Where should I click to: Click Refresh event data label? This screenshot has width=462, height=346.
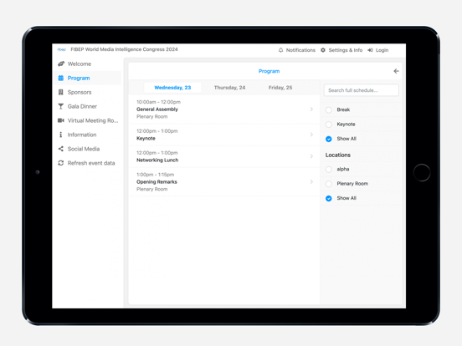[91, 163]
